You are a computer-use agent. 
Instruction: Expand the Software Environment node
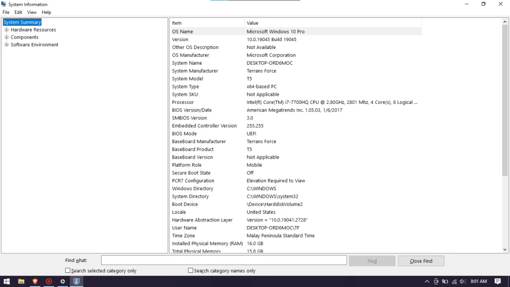(x=7, y=44)
